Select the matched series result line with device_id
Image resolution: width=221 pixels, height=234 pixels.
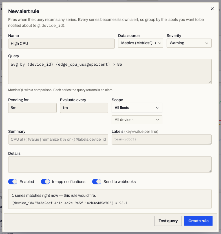70,203
